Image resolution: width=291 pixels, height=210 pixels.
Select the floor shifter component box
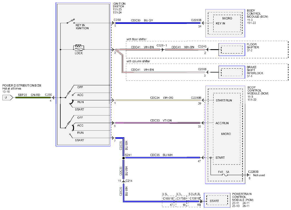pos(231,50)
